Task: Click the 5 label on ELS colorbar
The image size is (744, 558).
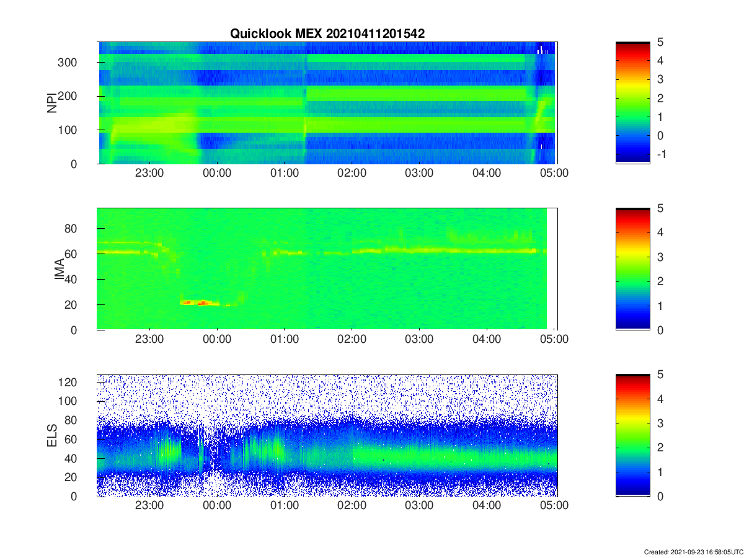Action: point(661,374)
